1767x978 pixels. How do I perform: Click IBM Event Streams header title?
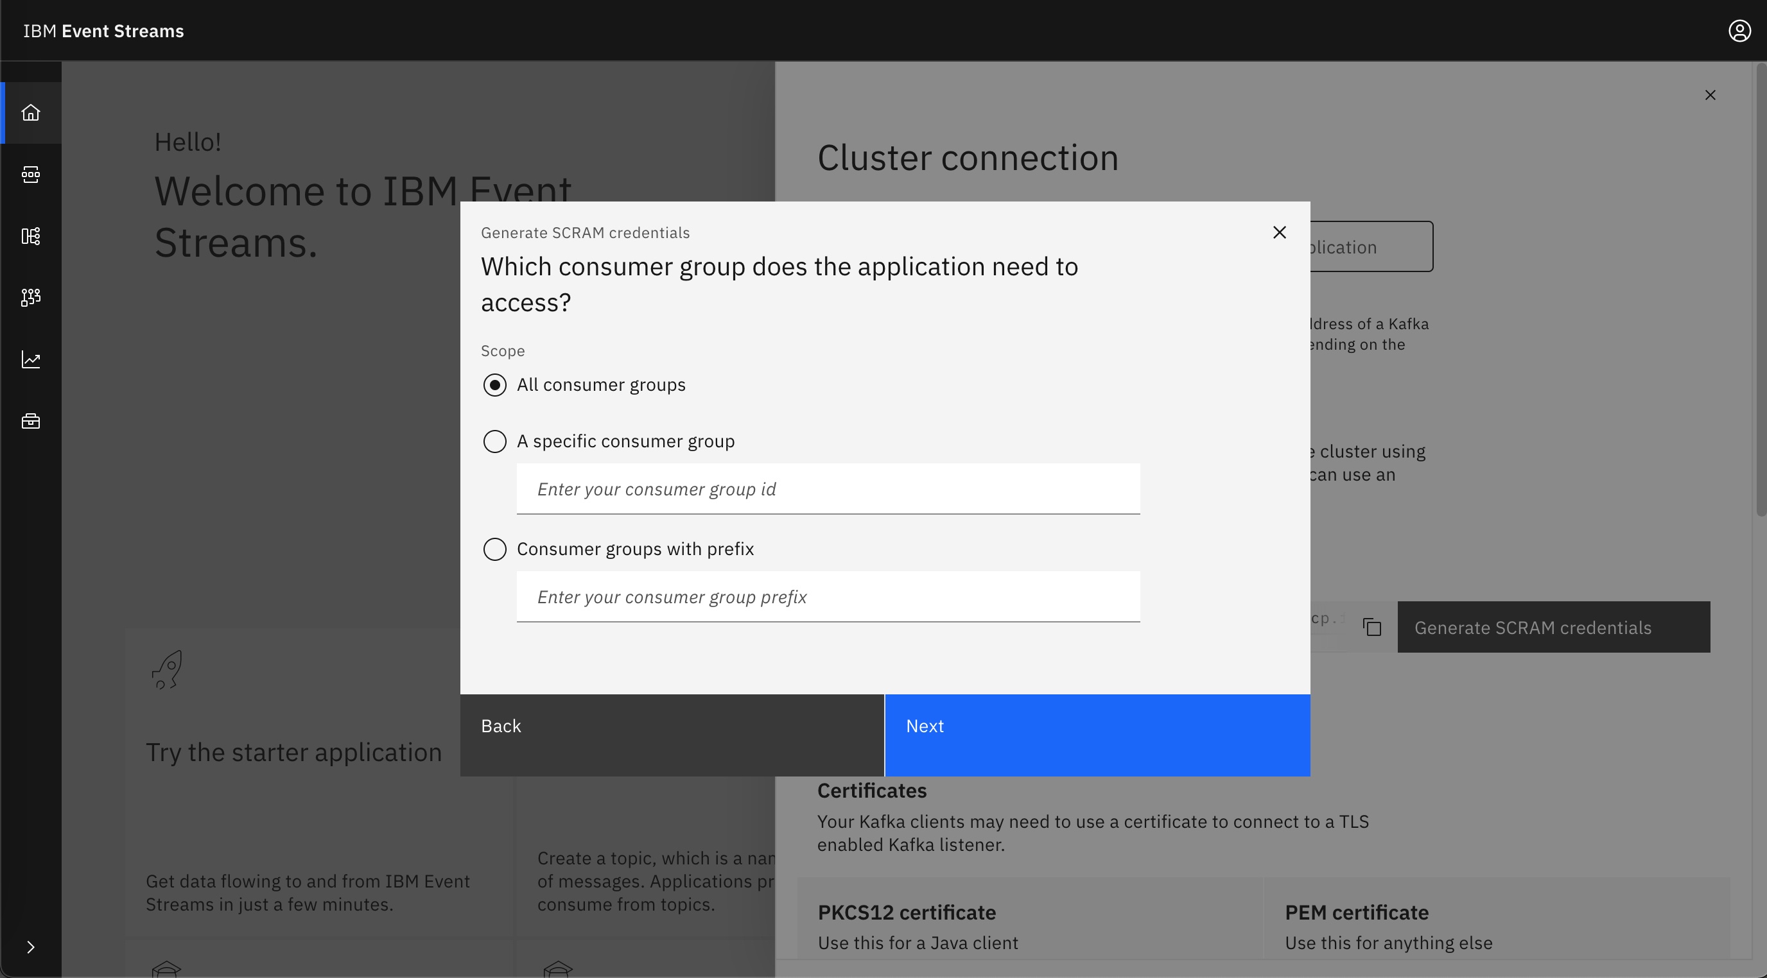point(103,30)
